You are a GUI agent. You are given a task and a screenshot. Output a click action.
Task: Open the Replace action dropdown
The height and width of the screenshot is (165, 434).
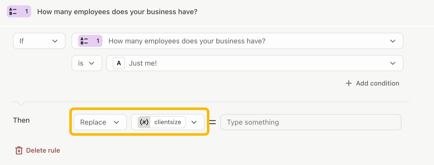100,122
